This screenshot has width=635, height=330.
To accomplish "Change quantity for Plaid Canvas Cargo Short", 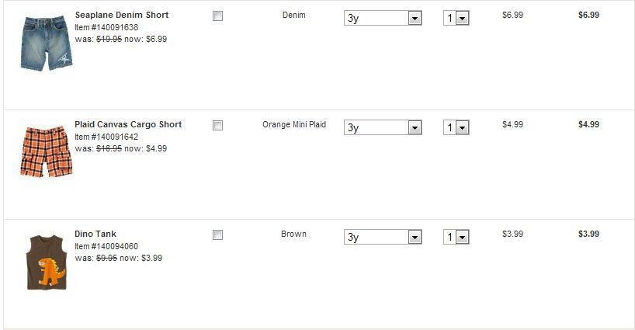I will coord(456,127).
